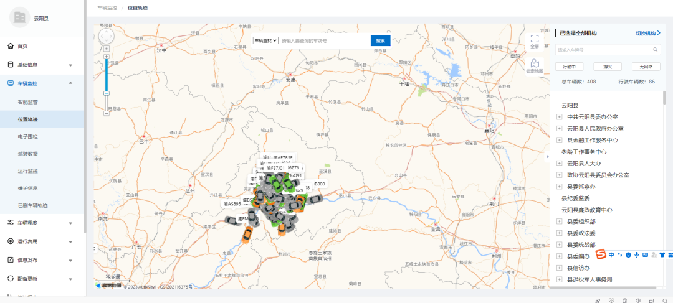Image resolution: width=673 pixels, height=303 pixels.
Task: Click the Sogou emoji face icon
Action: pos(628,254)
